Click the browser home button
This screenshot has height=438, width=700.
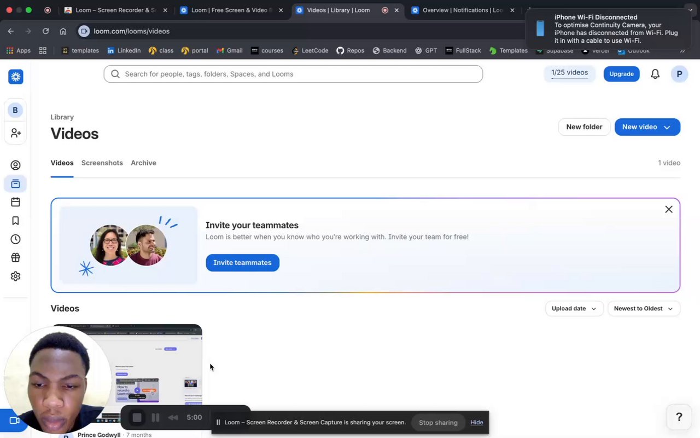coord(63,31)
